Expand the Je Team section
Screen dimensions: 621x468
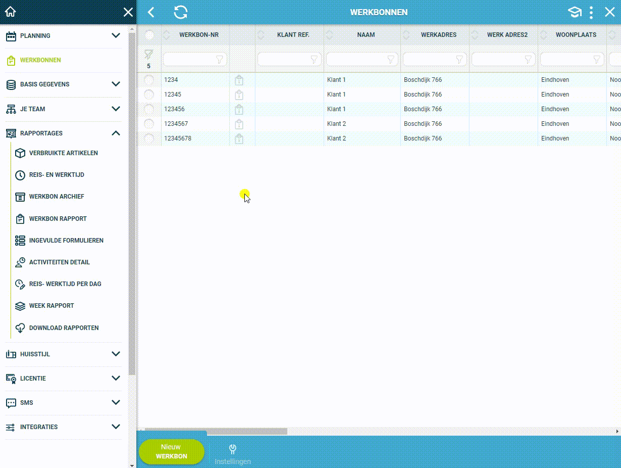coord(116,109)
